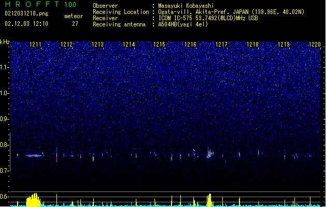Click the 1216 time marker
Image resolution: width=326 pixels, height=207 pixels.
click(190, 45)
